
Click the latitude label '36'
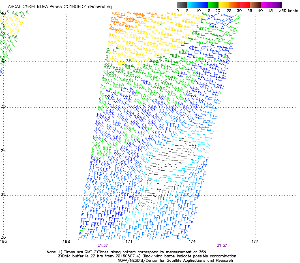(3, 106)
